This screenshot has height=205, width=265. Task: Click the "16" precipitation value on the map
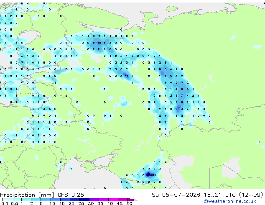[x=127, y=76]
